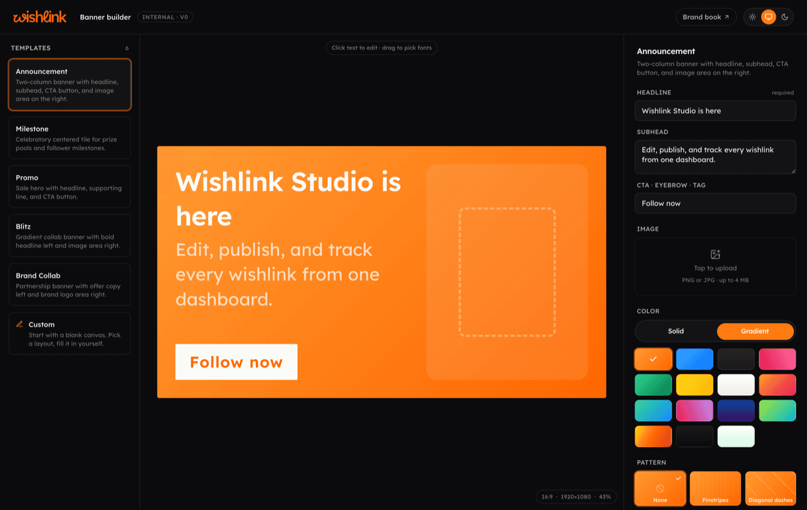This screenshot has width=807, height=510.
Task: Click the 'required' label beside Headline
Action: [783, 93]
